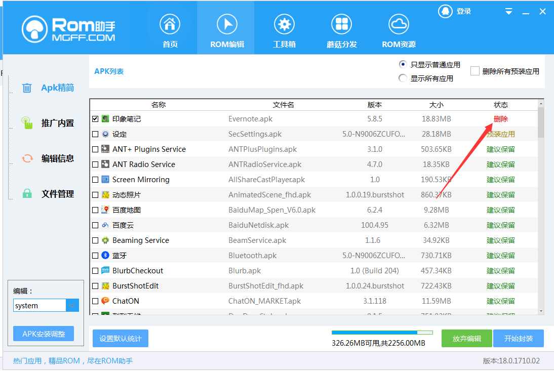Click the system edit combo box field
554x371 pixels.
tap(39, 305)
